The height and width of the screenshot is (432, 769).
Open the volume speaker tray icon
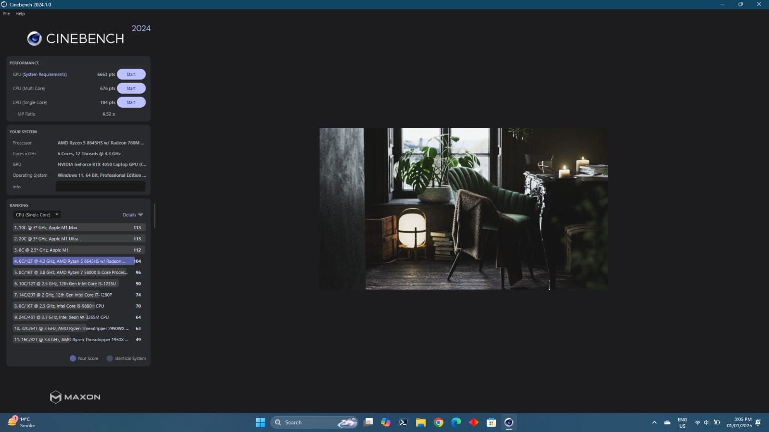706,422
